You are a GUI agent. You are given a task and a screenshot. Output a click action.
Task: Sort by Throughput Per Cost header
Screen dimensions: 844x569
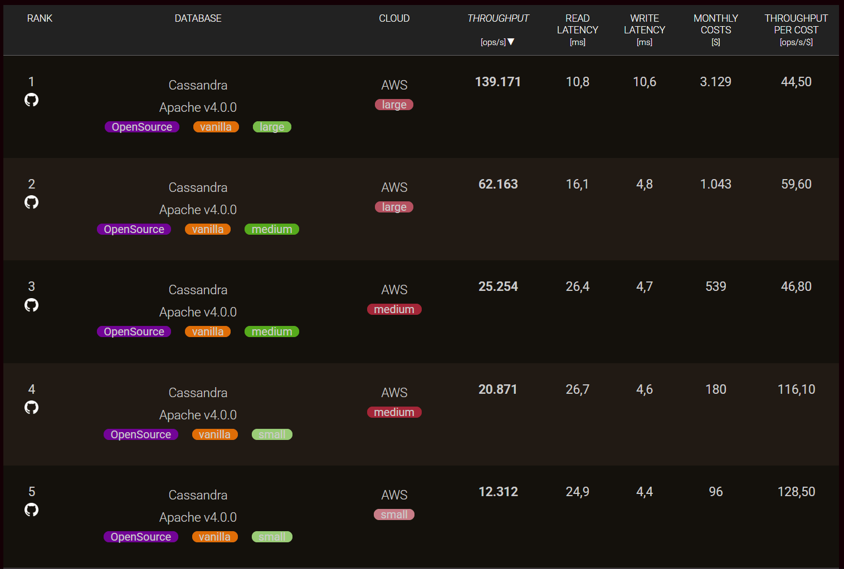(x=796, y=29)
